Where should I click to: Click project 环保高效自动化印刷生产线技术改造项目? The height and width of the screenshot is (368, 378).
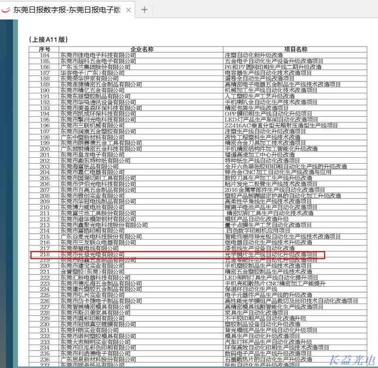click(277, 348)
